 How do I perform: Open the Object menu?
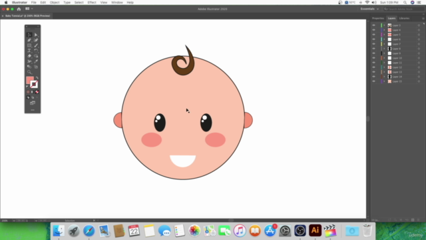click(55, 3)
